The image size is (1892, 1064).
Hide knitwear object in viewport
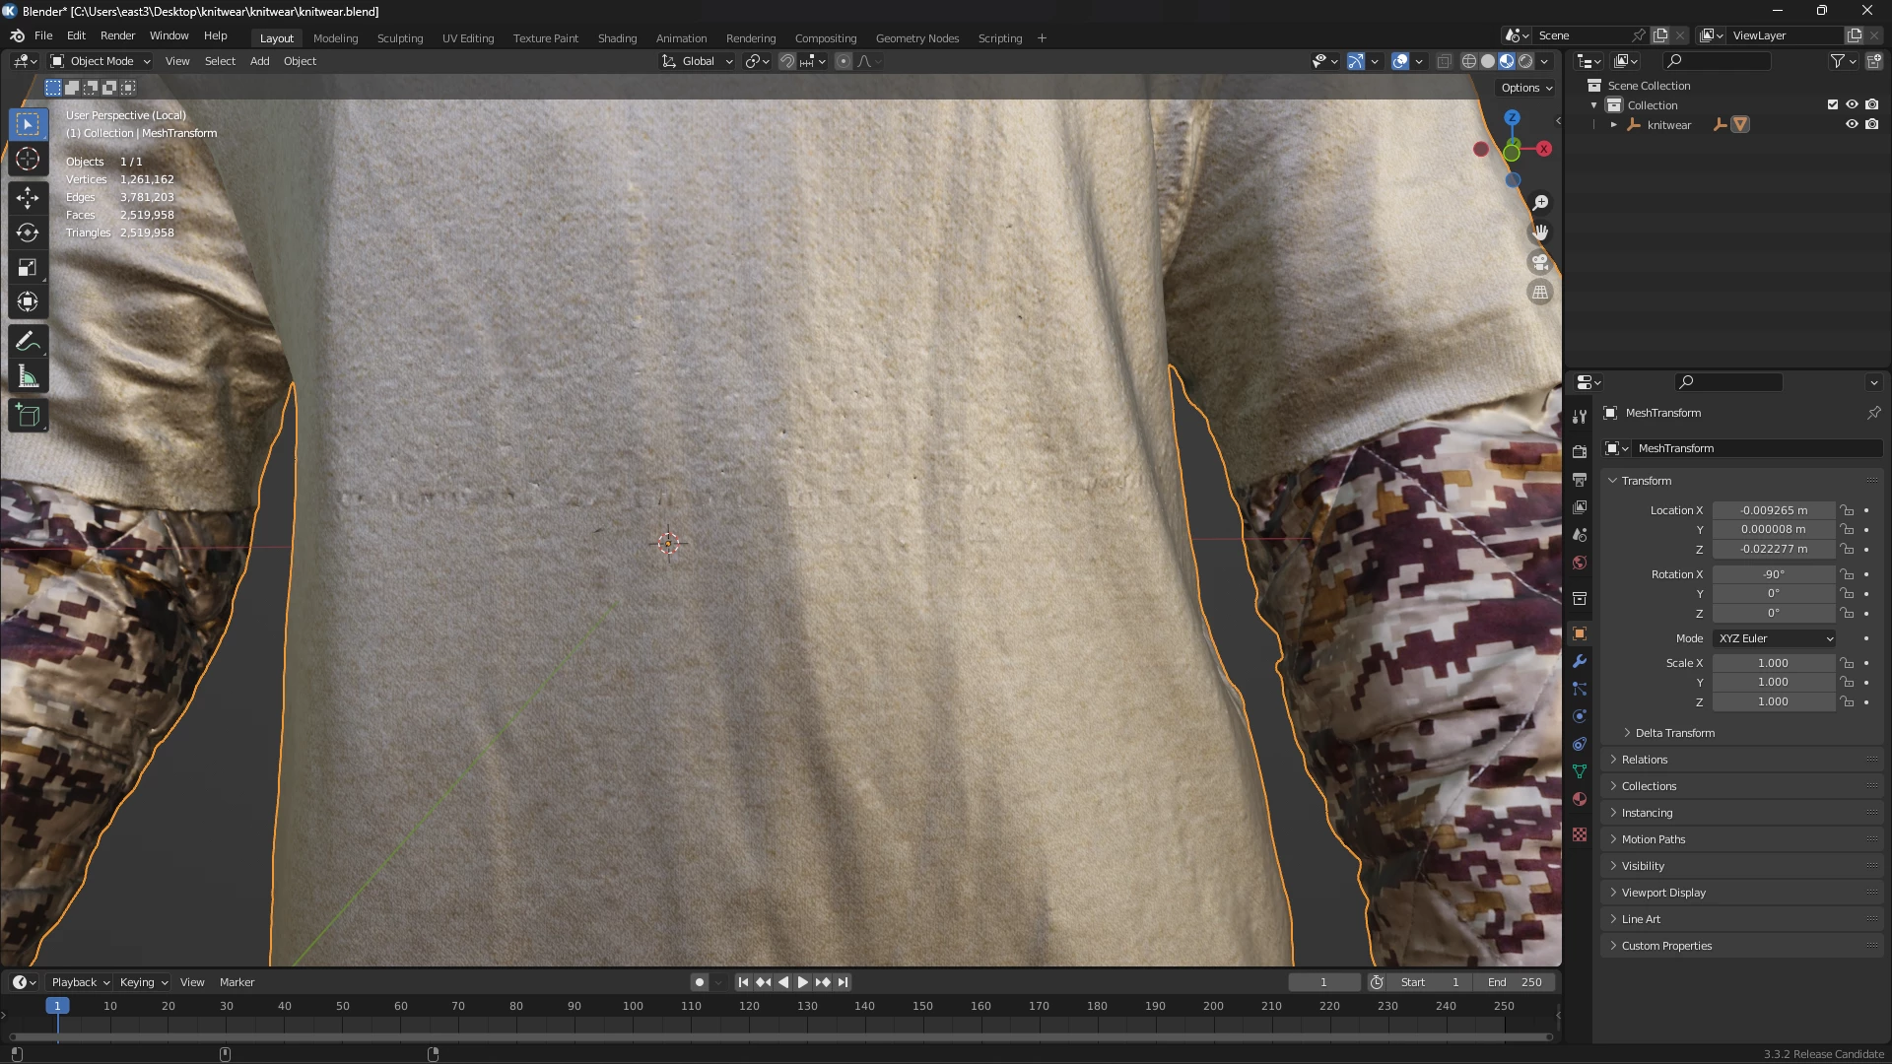[1852, 125]
